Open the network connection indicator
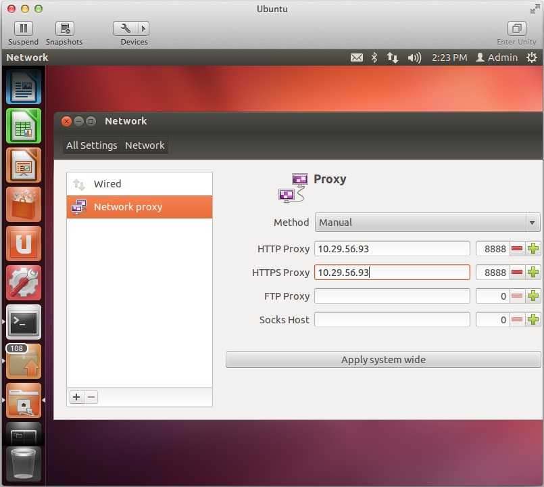Screen dimensions: 544x487 pyautogui.click(x=393, y=57)
